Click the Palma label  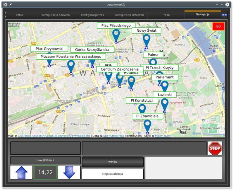[x=153, y=55]
